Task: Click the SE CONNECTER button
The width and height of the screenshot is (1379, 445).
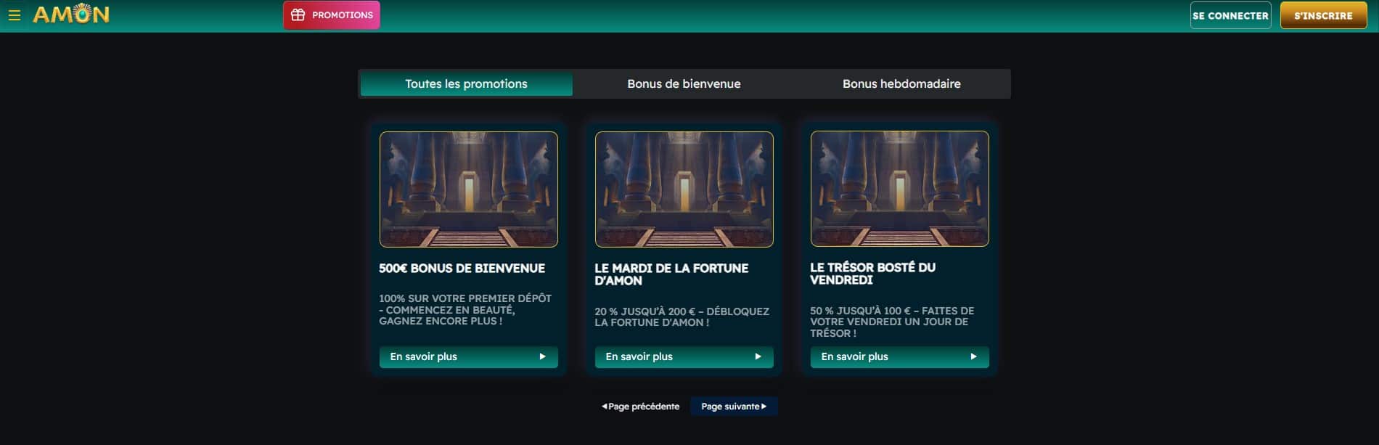Action: 1229,15
